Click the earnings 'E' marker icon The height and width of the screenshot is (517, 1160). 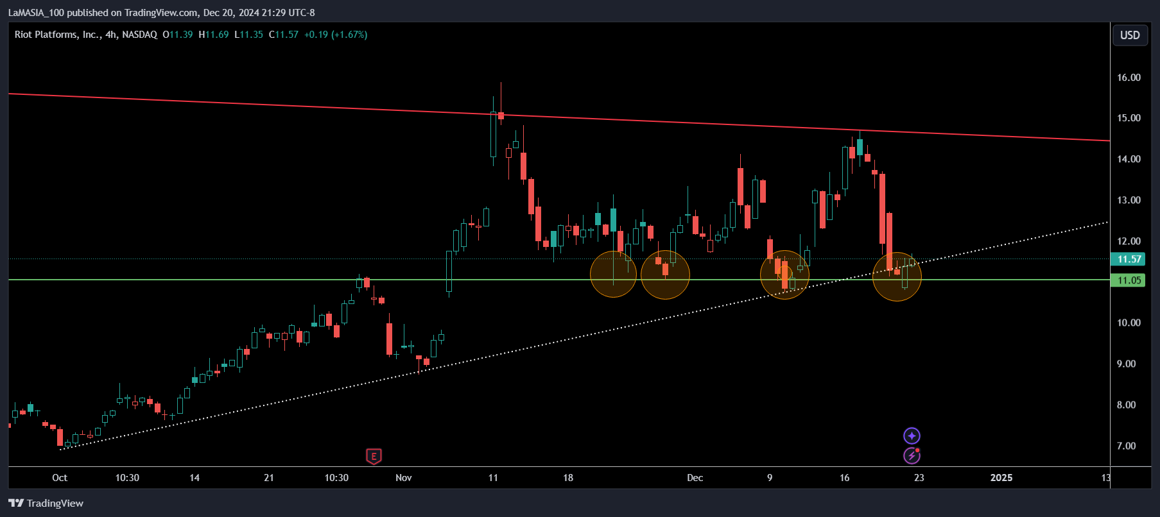(x=374, y=456)
